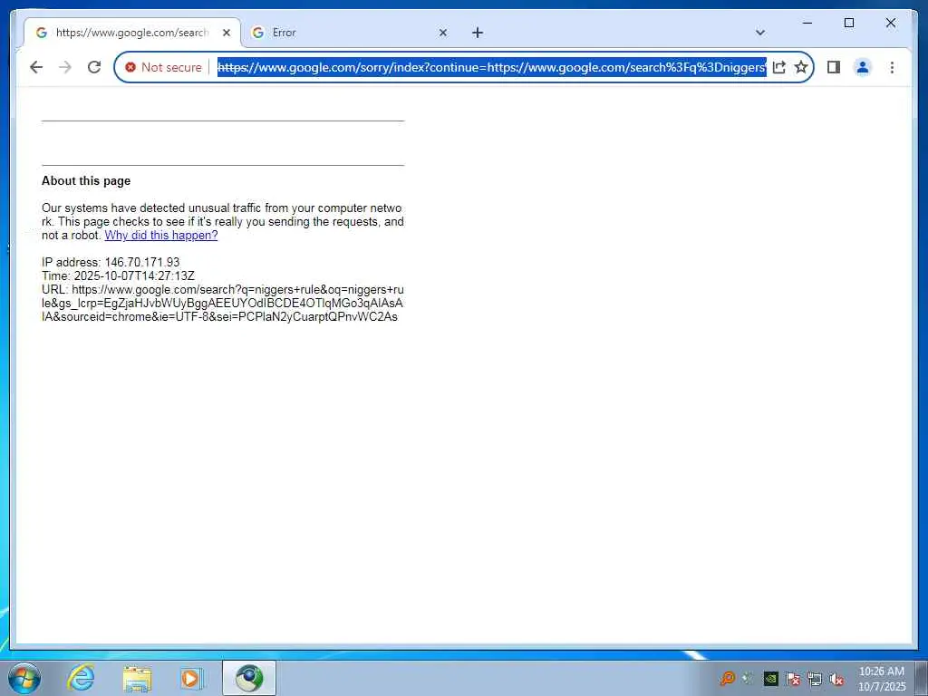Bookmark this page with the star
This screenshot has height=696, width=928.
(801, 67)
